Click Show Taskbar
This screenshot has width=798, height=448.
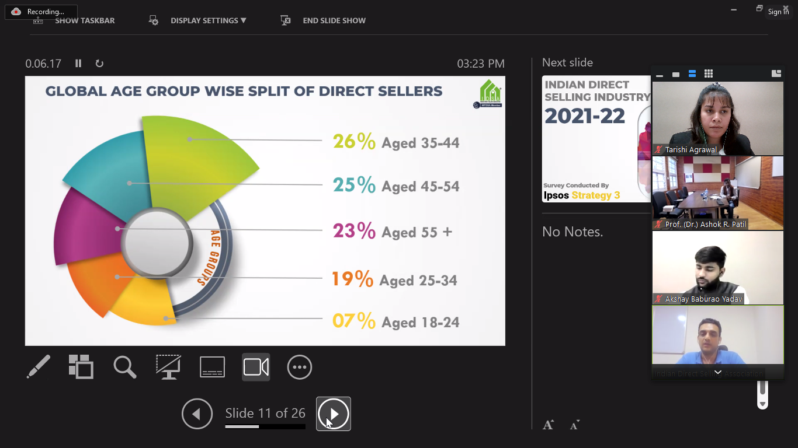click(85, 20)
